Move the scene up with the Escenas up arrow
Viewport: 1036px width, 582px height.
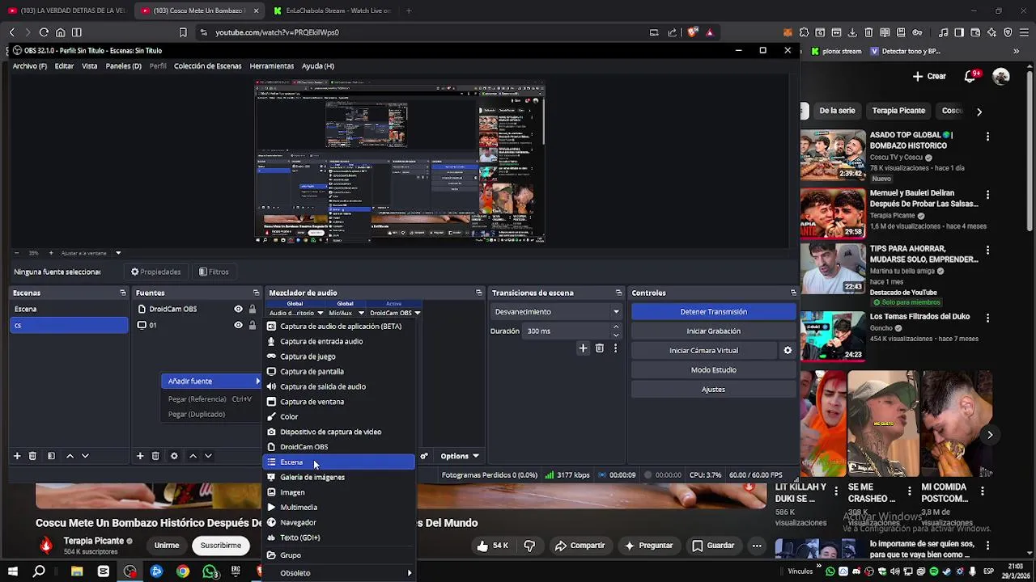click(70, 456)
